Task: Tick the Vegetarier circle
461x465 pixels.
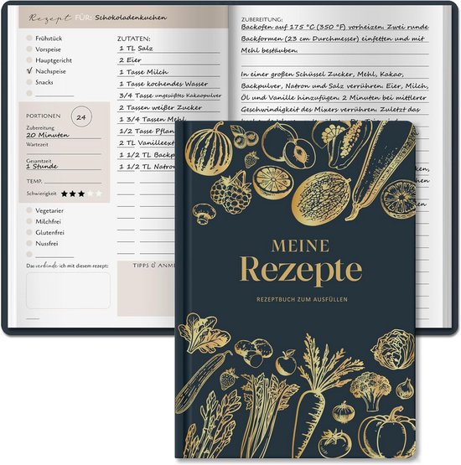Action: pos(29,210)
